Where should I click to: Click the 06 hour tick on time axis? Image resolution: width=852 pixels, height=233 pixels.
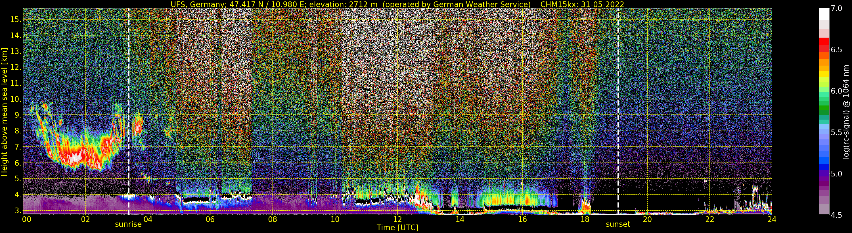210,219
